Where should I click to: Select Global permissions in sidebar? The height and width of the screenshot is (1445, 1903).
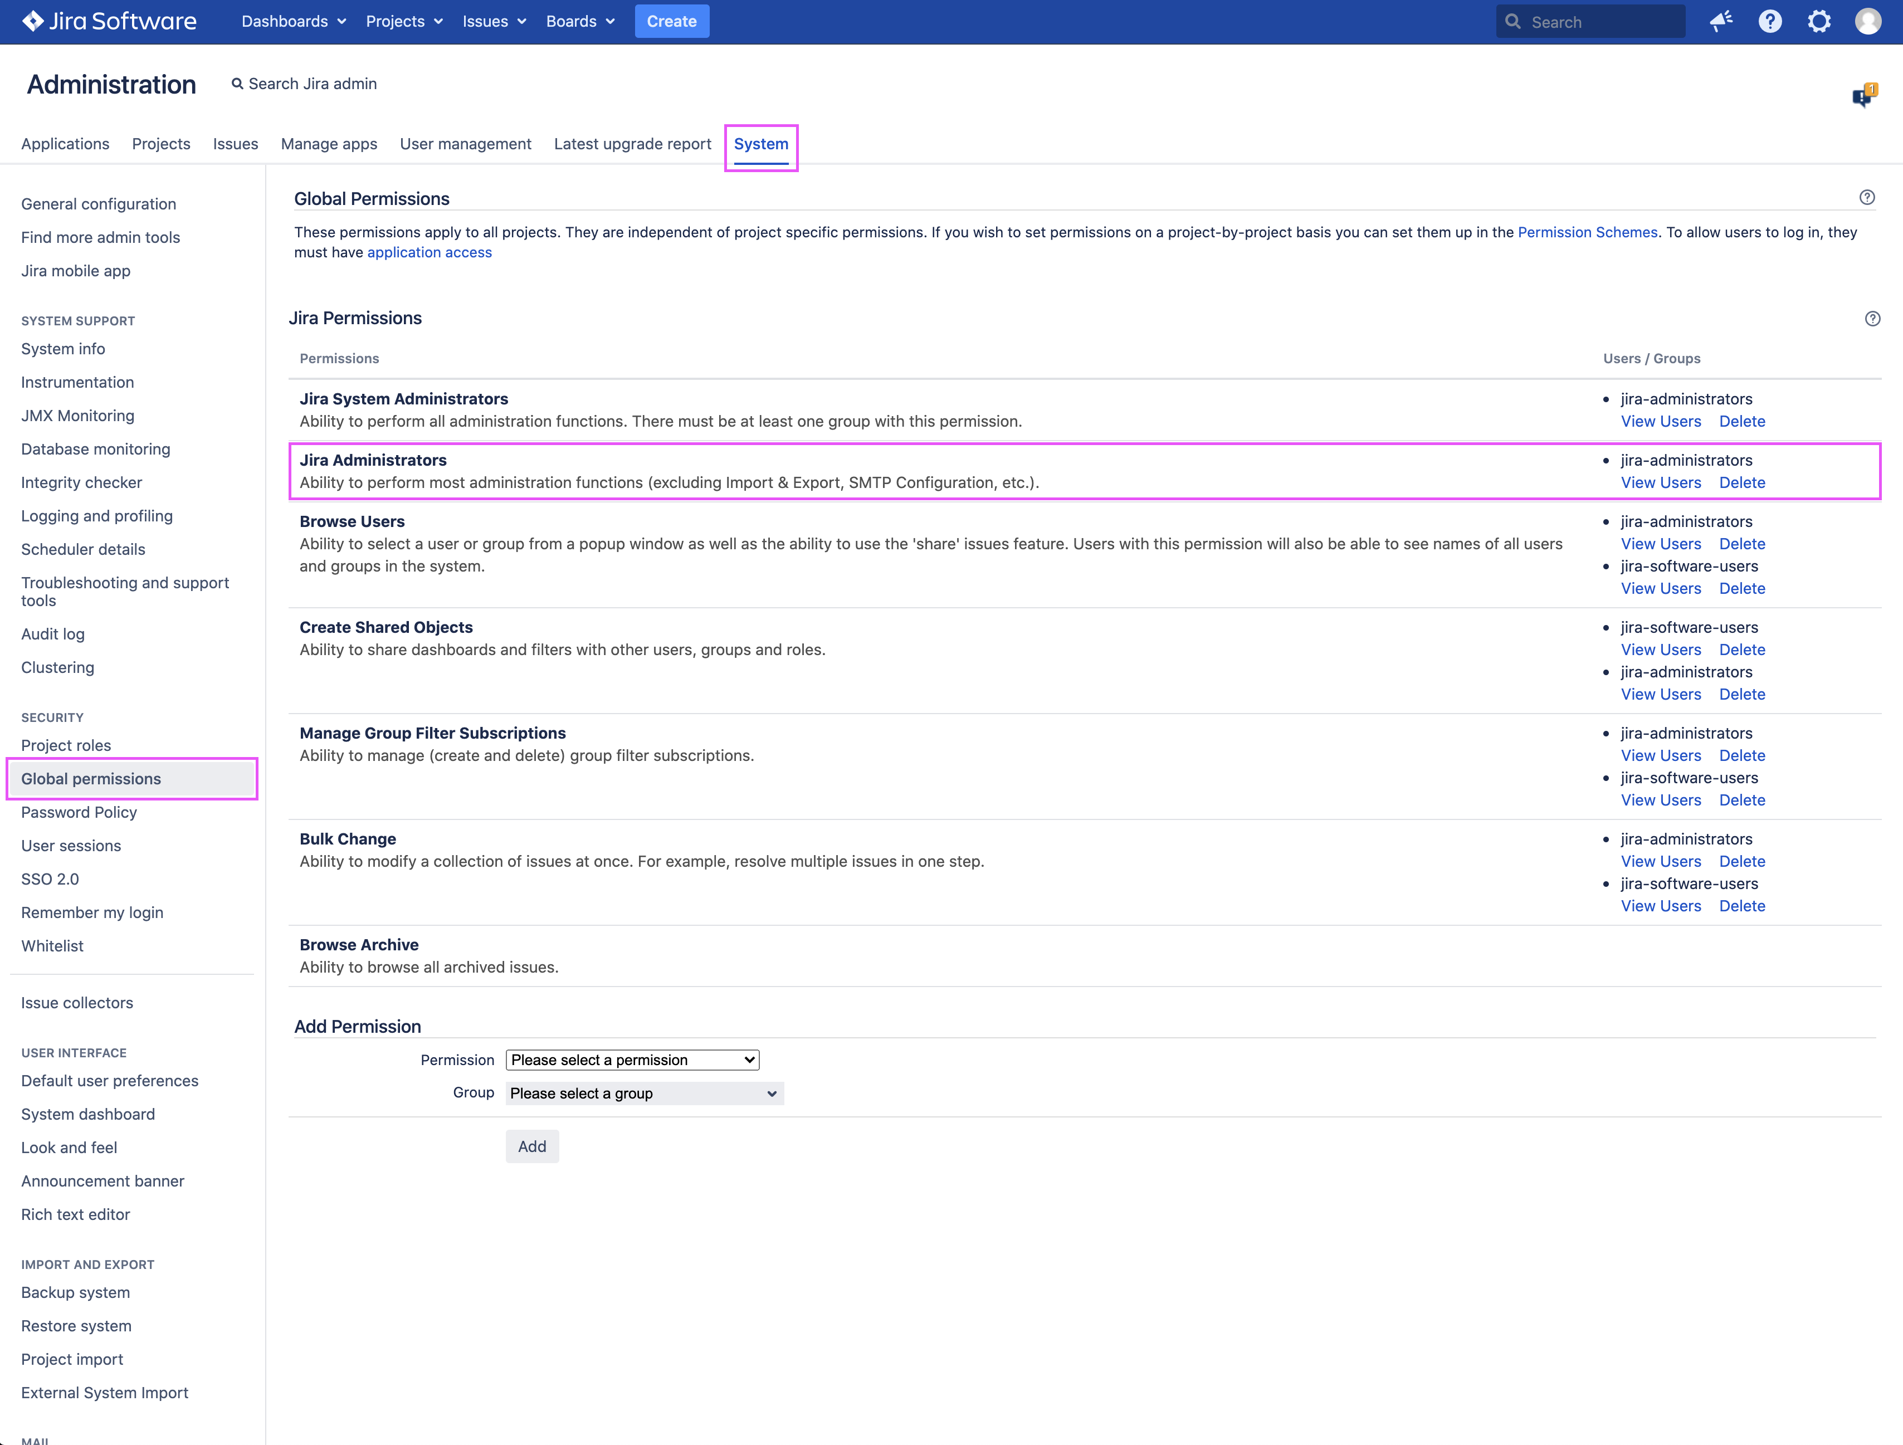tap(133, 779)
